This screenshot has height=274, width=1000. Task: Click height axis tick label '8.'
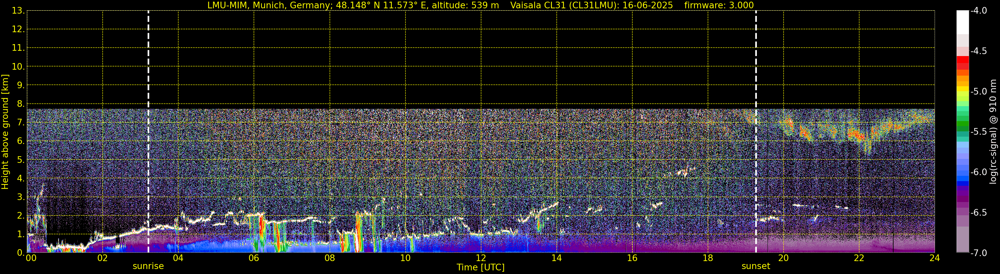tap(21, 104)
